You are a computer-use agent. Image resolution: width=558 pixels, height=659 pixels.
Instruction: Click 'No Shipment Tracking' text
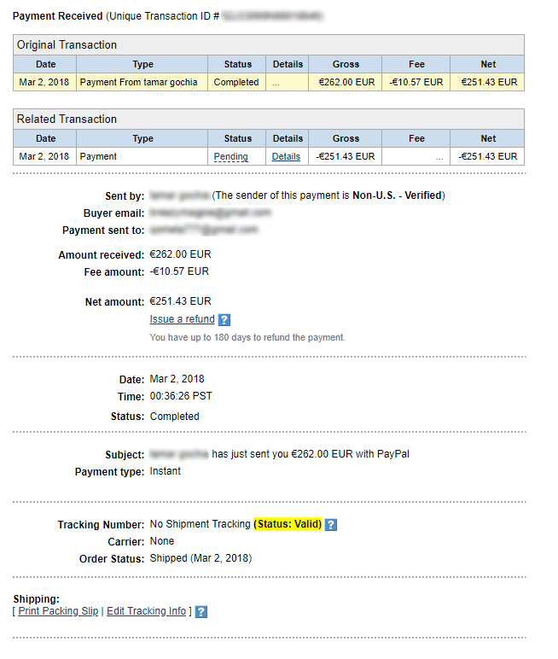[x=200, y=524]
